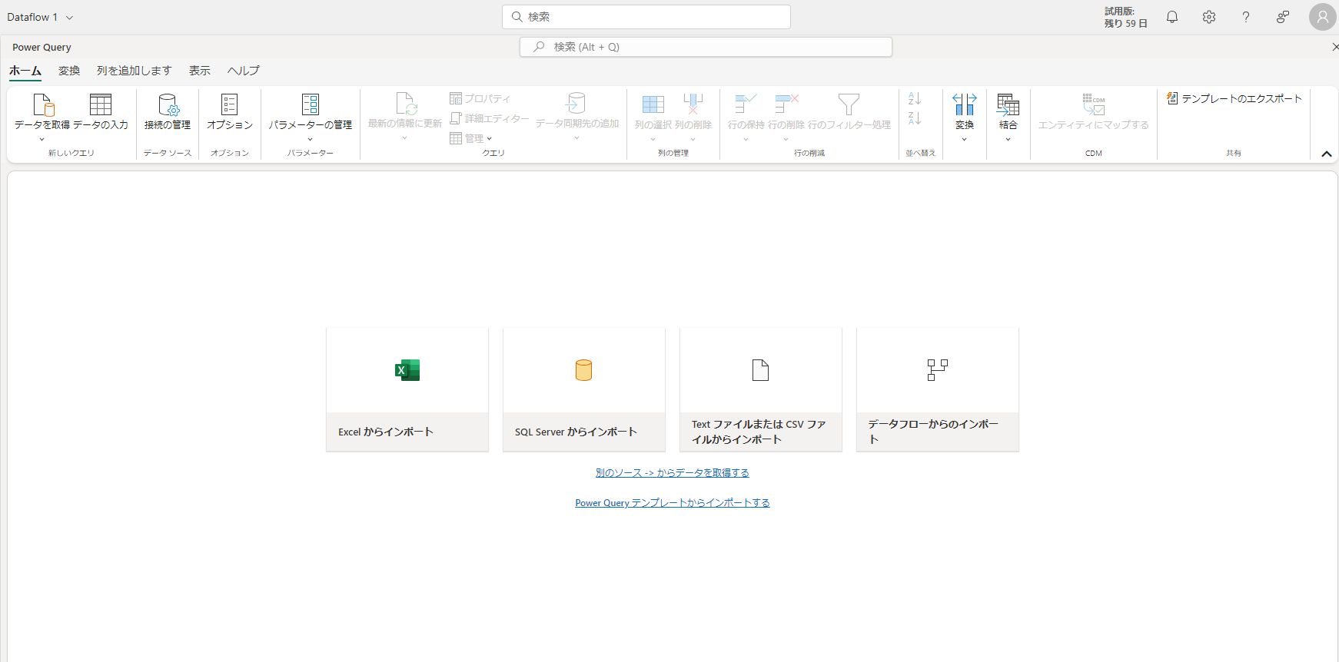Click 行のフィルター処理 funnel icon

click(849, 104)
